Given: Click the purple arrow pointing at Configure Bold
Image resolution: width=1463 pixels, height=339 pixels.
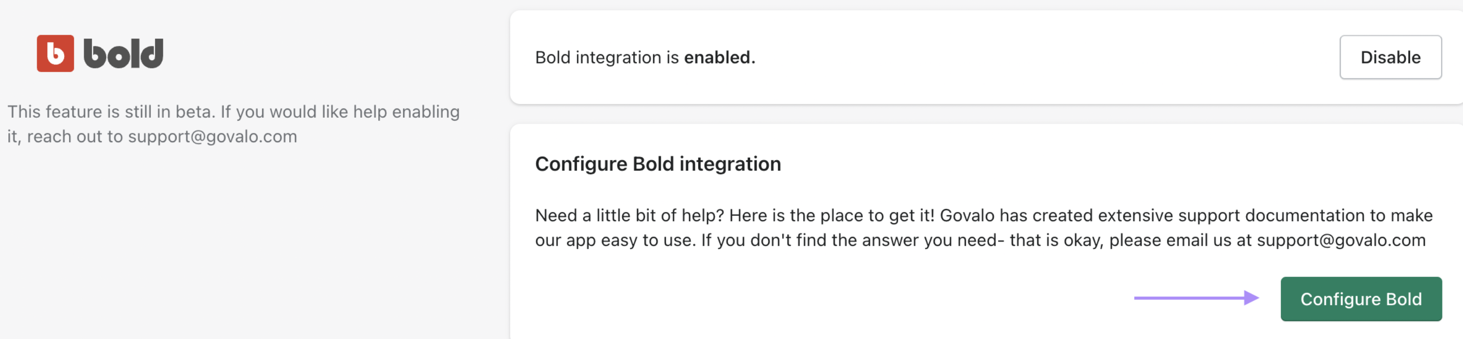Looking at the screenshot, I should 1195,297.
